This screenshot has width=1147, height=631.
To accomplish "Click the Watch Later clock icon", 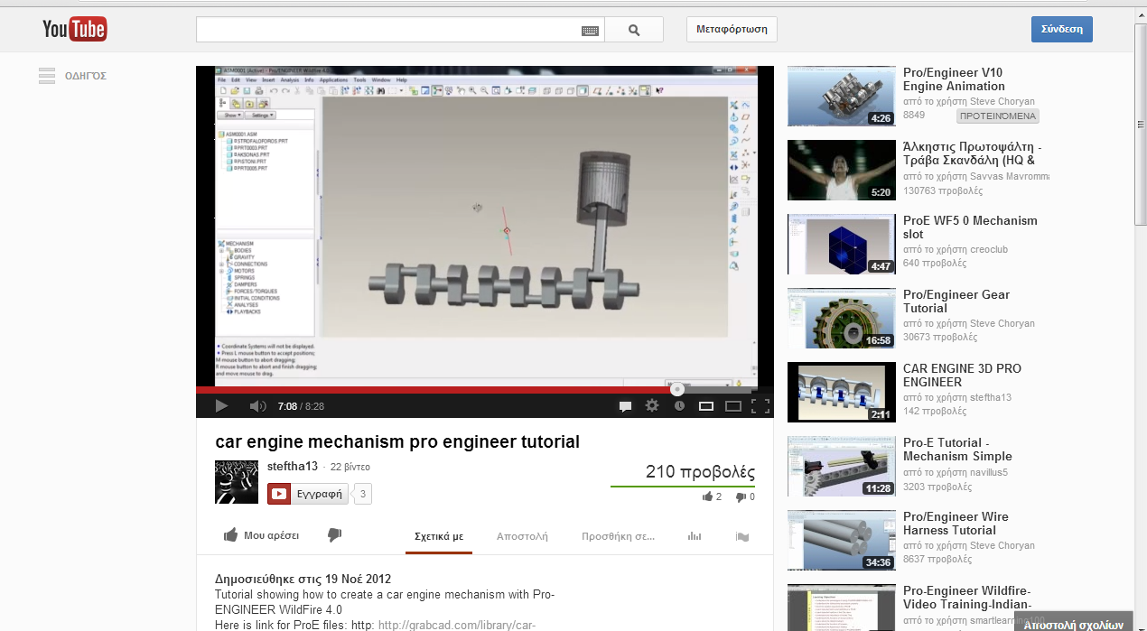I will 679,406.
